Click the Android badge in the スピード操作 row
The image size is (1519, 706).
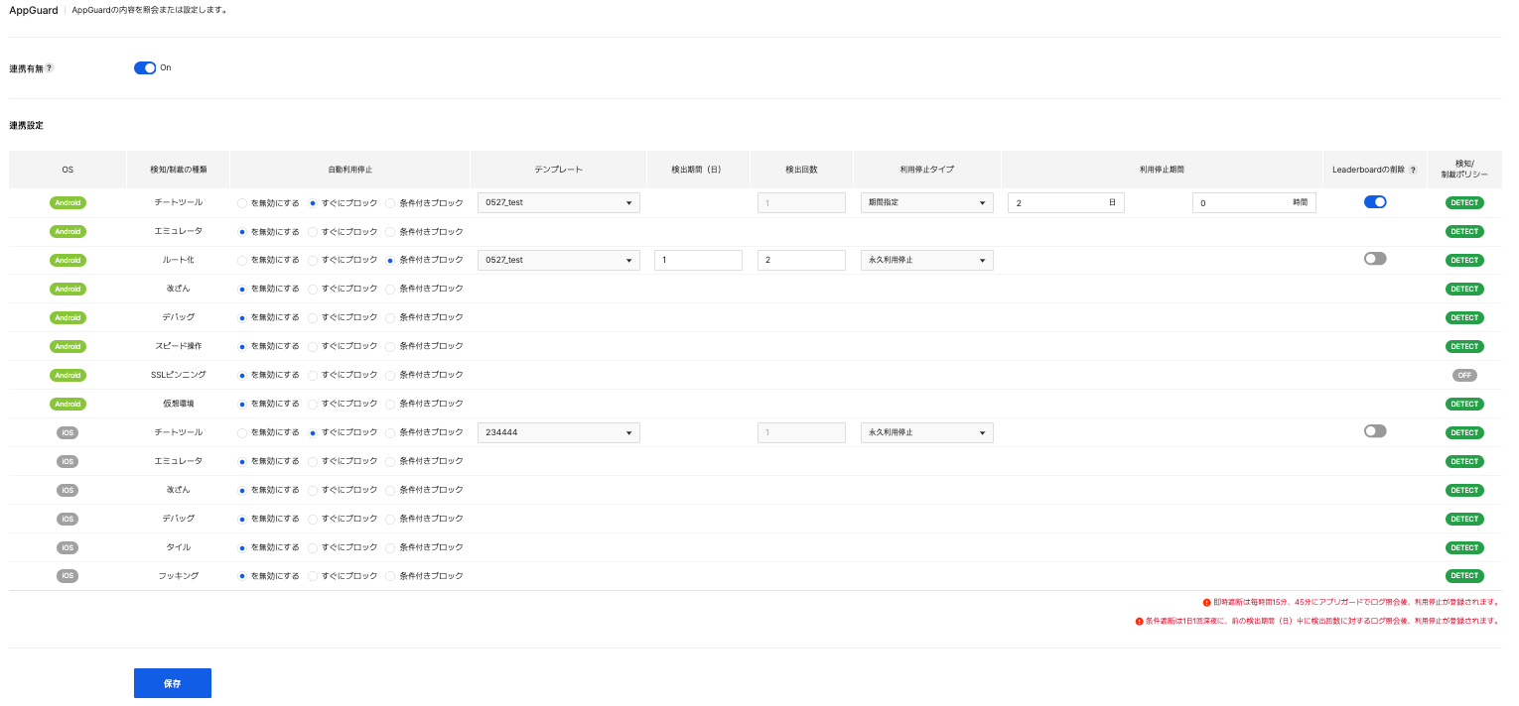tap(68, 346)
